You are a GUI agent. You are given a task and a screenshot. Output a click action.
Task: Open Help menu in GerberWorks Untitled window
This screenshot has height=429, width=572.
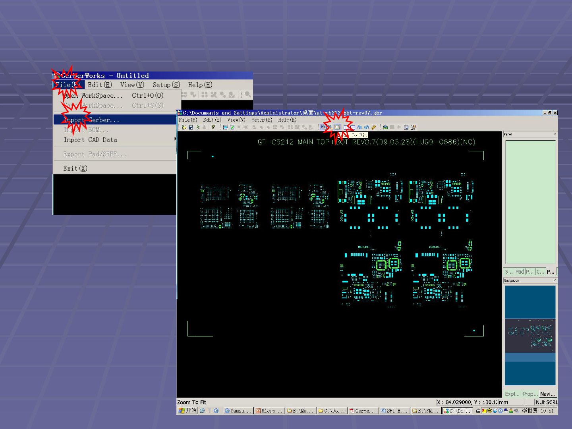(x=200, y=85)
